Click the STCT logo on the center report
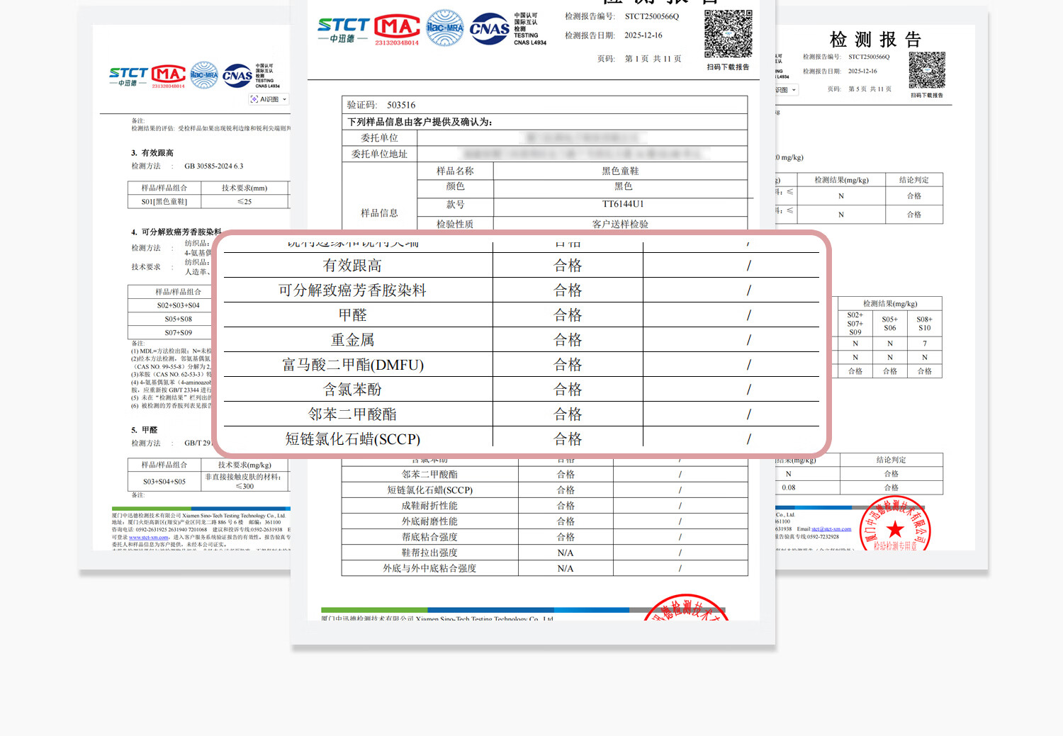The width and height of the screenshot is (1063, 736). point(344,30)
